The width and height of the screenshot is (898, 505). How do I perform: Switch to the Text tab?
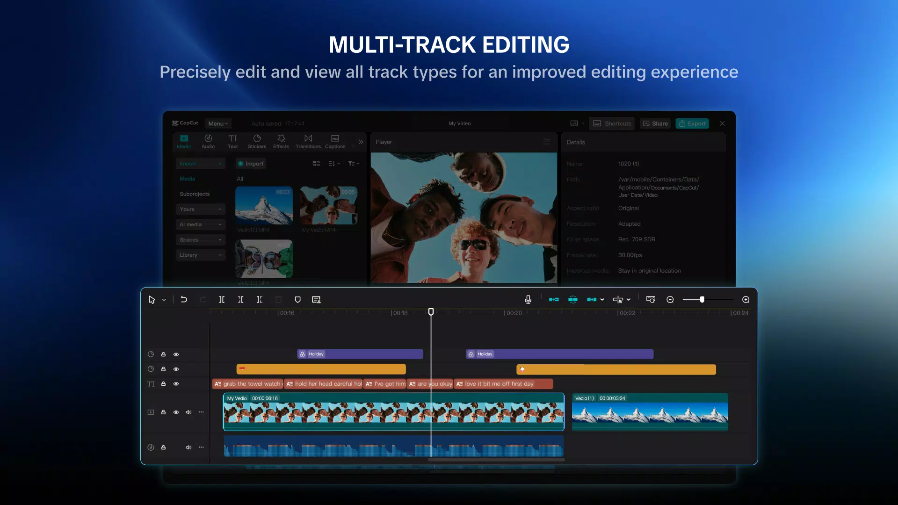(x=232, y=141)
